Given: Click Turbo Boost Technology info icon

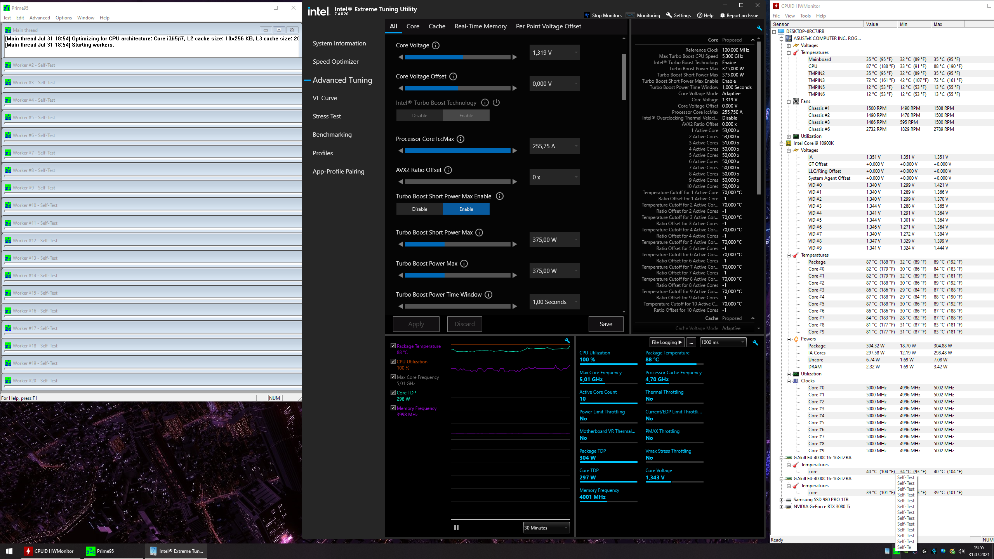Looking at the screenshot, I should [x=485, y=102].
